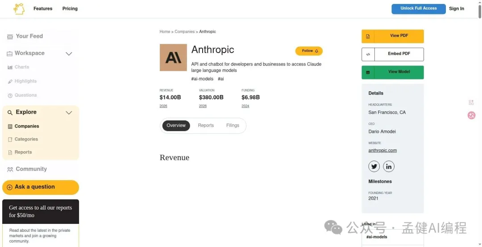The image size is (482, 247).
Task: Click Home in the breadcrumb
Action: [165, 32]
